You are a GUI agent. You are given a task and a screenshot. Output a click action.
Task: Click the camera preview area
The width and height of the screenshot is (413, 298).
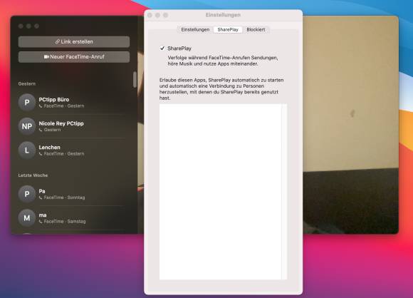click(350, 125)
